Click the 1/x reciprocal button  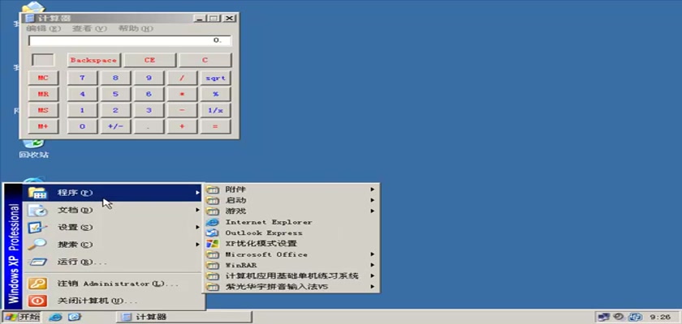(x=215, y=110)
